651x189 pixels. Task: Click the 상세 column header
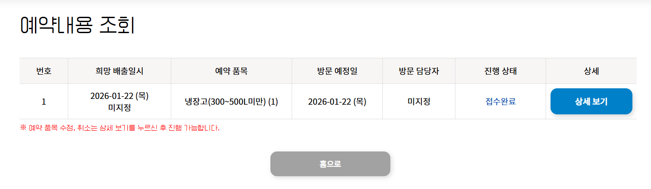591,71
